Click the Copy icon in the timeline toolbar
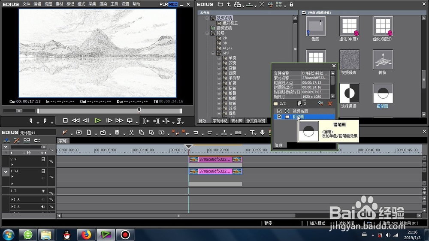429x241 pixels. tap(141, 133)
